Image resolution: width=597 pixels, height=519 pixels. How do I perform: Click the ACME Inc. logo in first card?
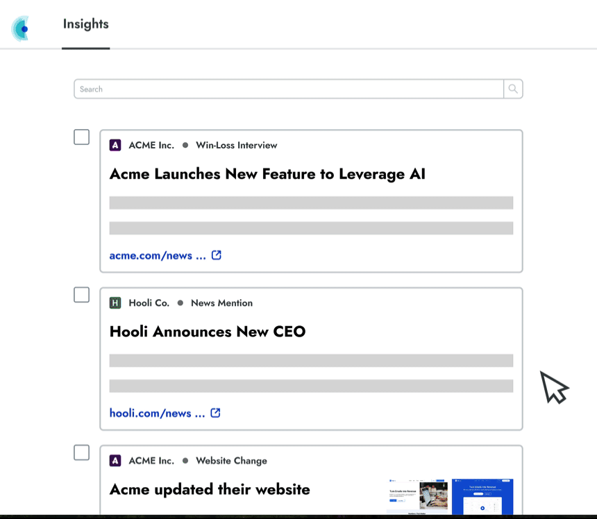[x=115, y=145]
